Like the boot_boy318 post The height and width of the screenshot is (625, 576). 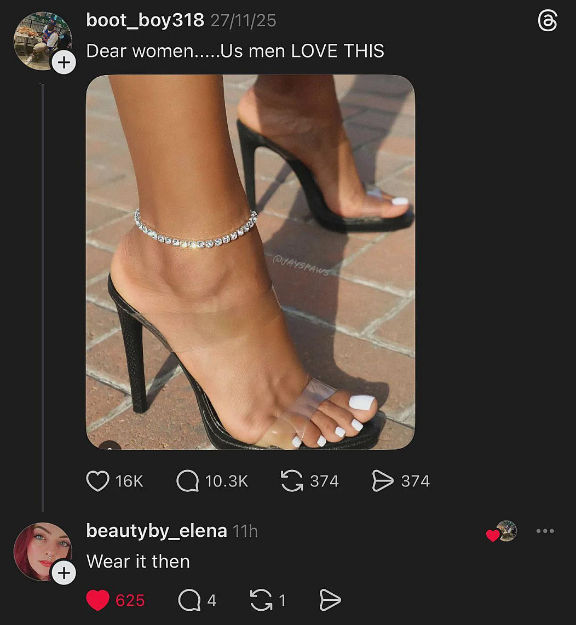tap(98, 481)
